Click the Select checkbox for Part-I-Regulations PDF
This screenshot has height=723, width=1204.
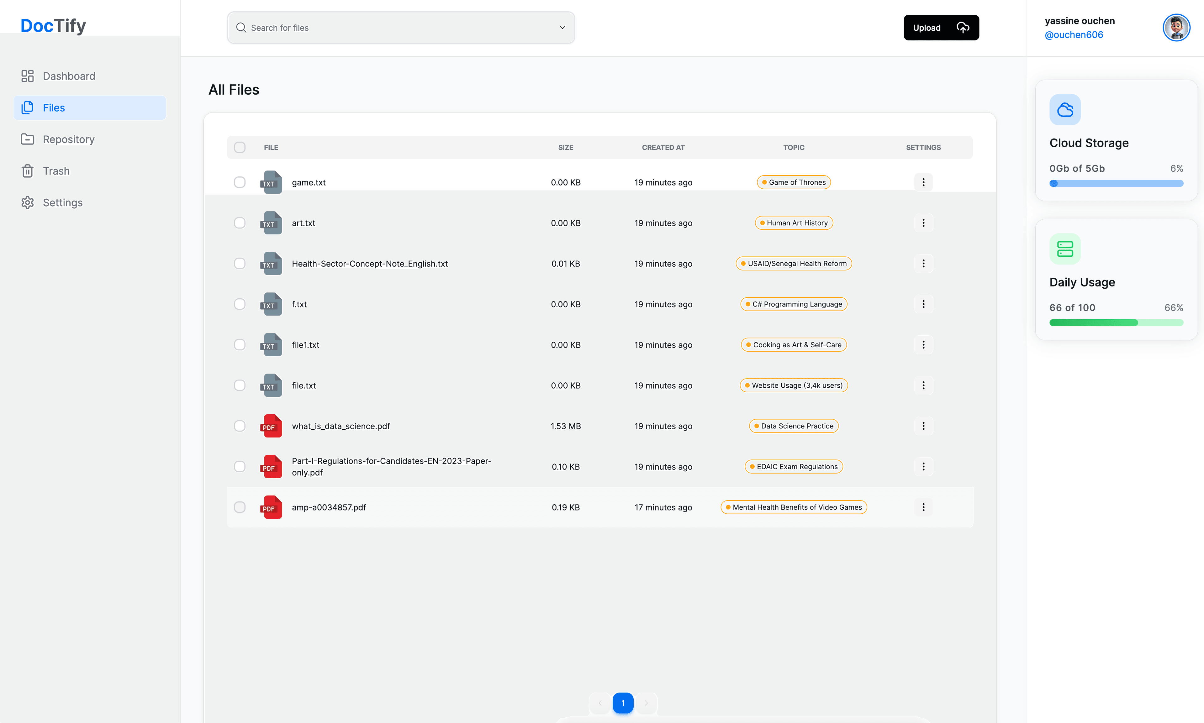pyautogui.click(x=240, y=466)
